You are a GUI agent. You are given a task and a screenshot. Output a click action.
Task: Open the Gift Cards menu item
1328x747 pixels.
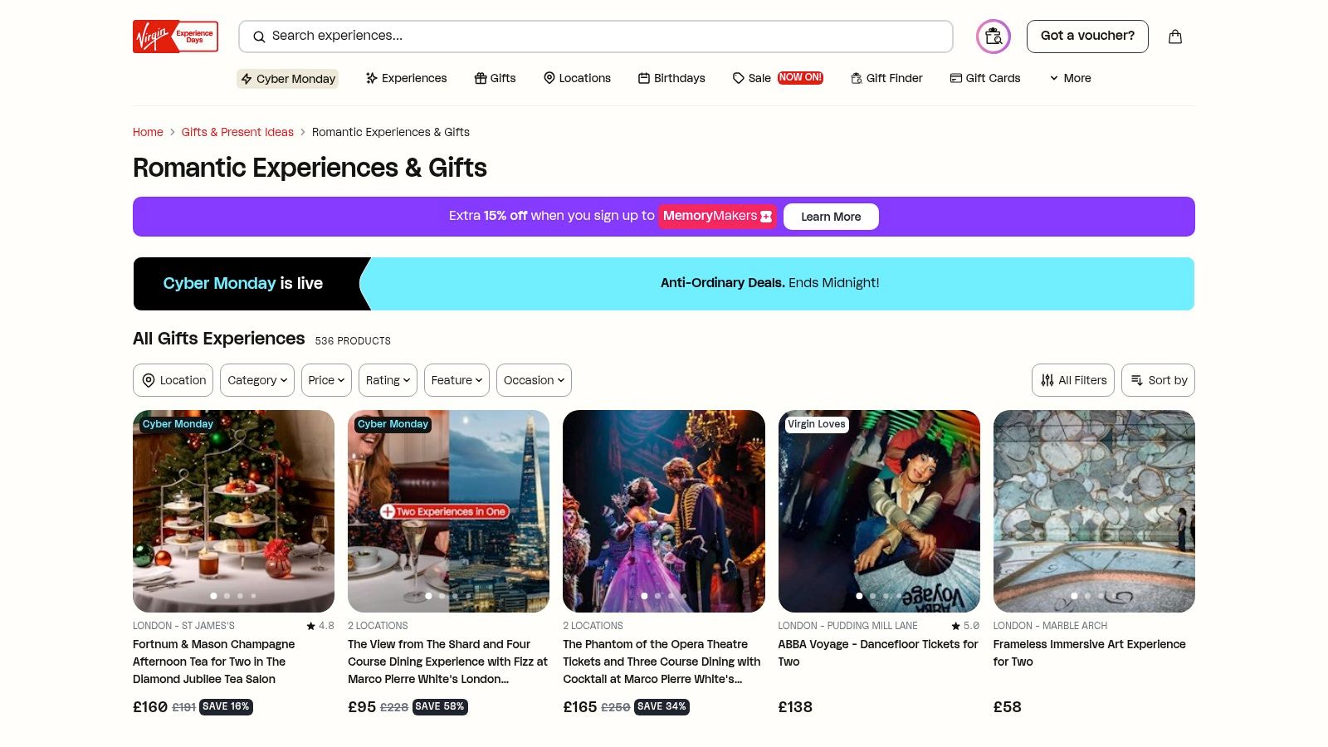pyautogui.click(x=985, y=78)
